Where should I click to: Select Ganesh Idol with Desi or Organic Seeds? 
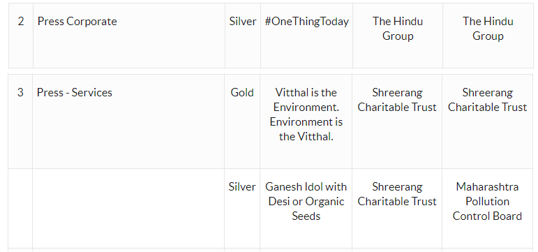pos(306,201)
